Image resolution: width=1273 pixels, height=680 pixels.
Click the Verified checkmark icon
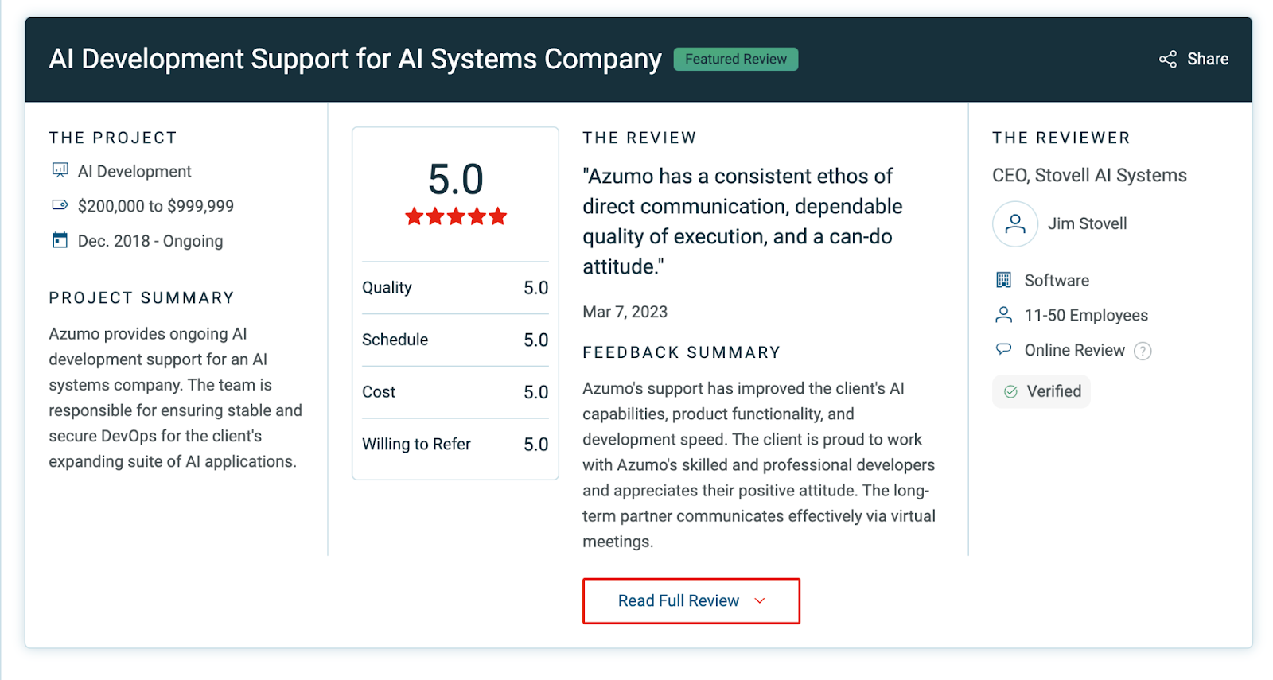click(1010, 391)
